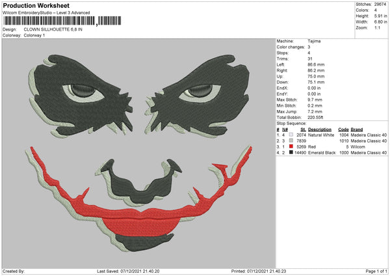Click stitch count 7839 in the sequence

tap(301, 141)
